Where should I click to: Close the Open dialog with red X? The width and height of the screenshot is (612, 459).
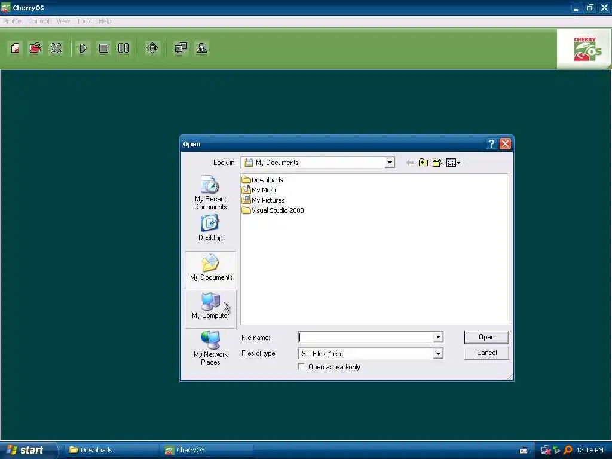[505, 144]
